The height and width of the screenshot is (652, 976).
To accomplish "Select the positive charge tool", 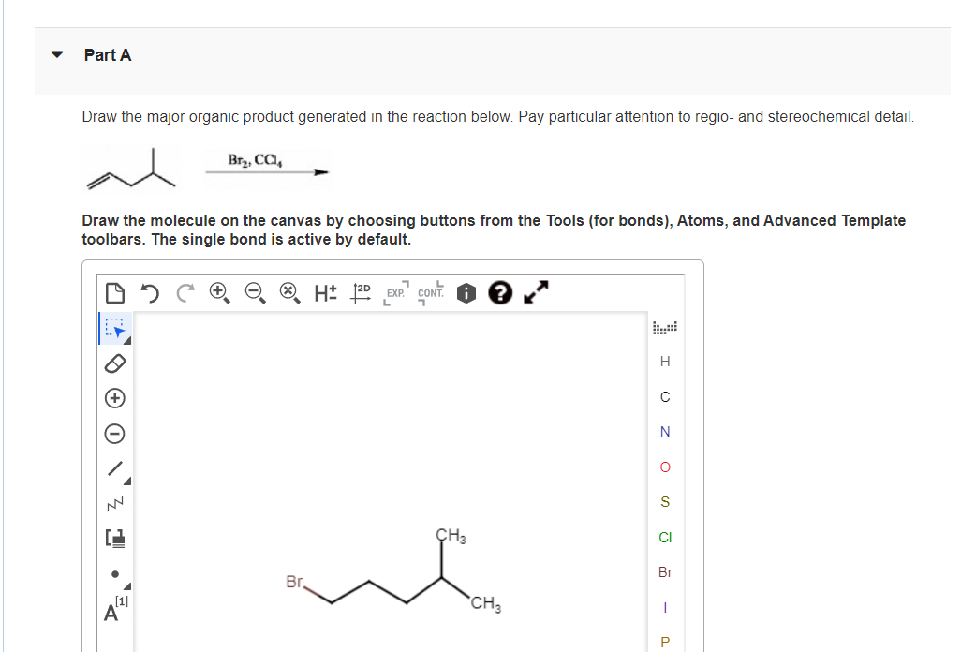I will pyautogui.click(x=115, y=398).
